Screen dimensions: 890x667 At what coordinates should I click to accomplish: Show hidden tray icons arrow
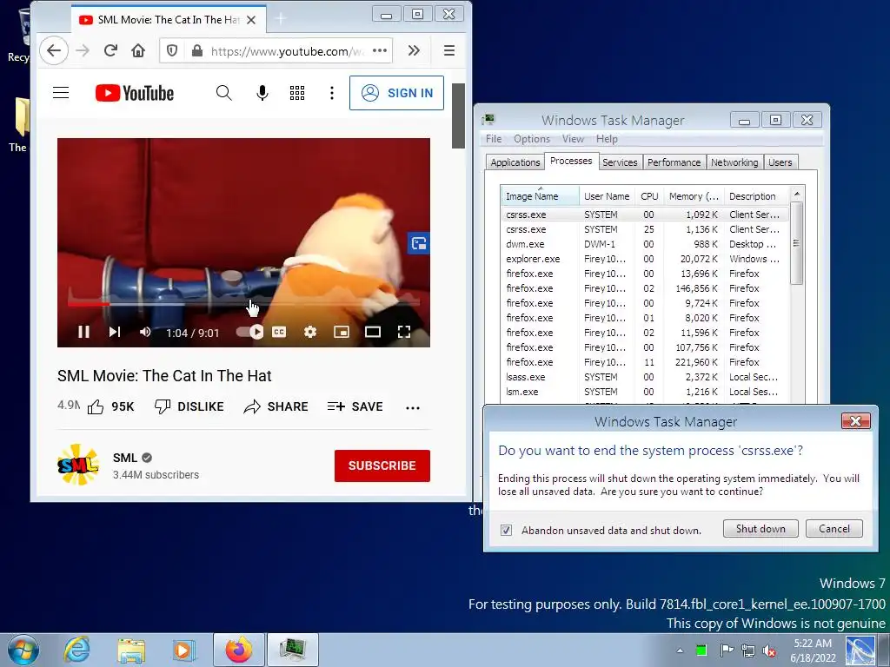680,650
